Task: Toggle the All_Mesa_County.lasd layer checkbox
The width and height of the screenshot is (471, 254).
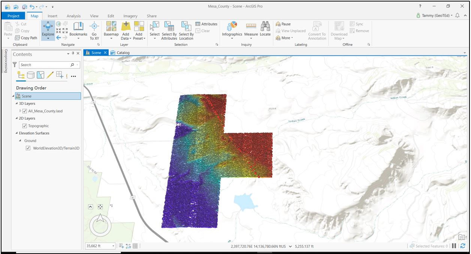Action: click(25, 111)
